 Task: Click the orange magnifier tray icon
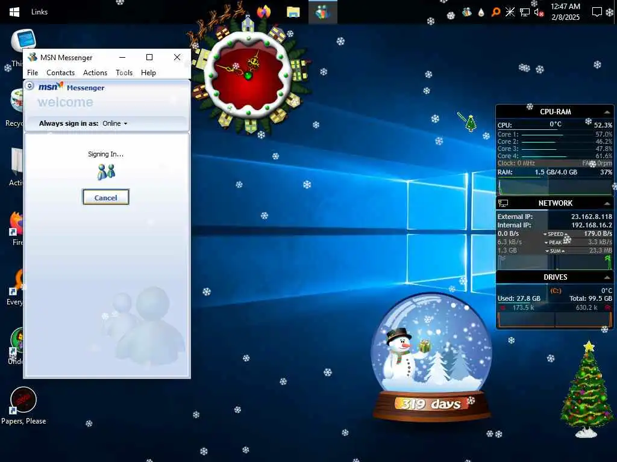click(495, 12)
